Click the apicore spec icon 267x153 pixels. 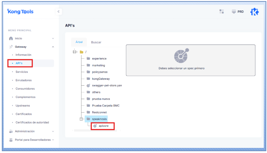95,126
